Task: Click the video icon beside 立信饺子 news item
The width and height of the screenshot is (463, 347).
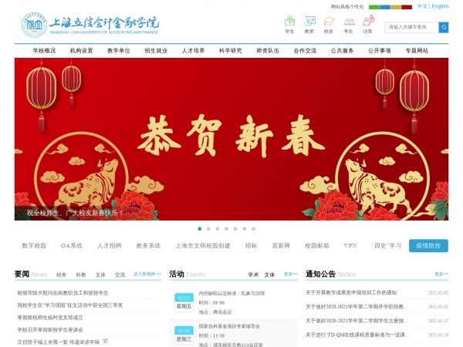Action: pos(105,341)
